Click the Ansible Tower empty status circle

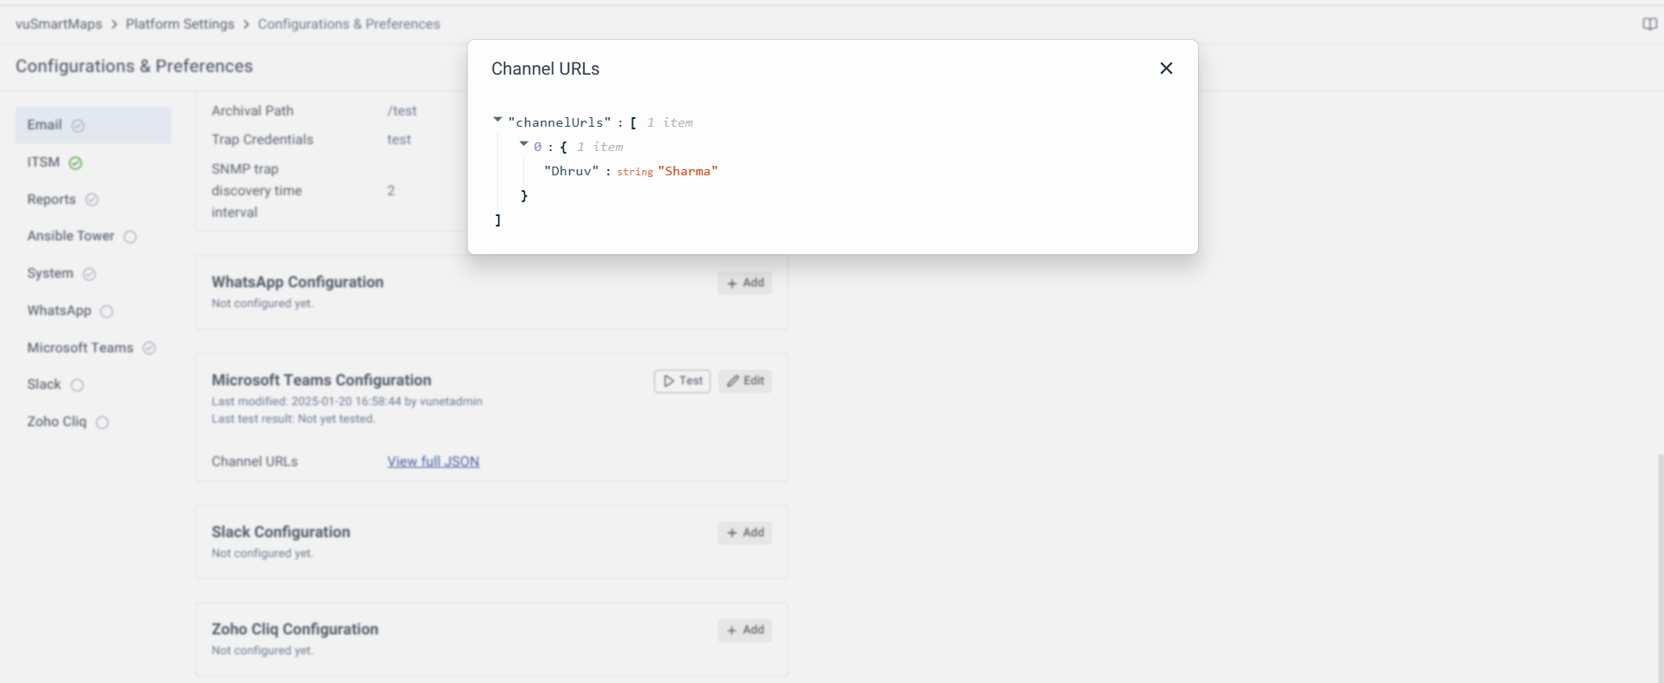point(130,237)
